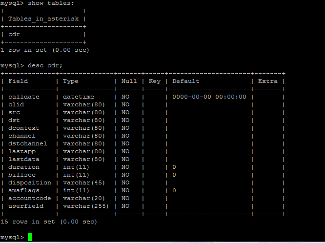Select the "userfield" field name

26,206
